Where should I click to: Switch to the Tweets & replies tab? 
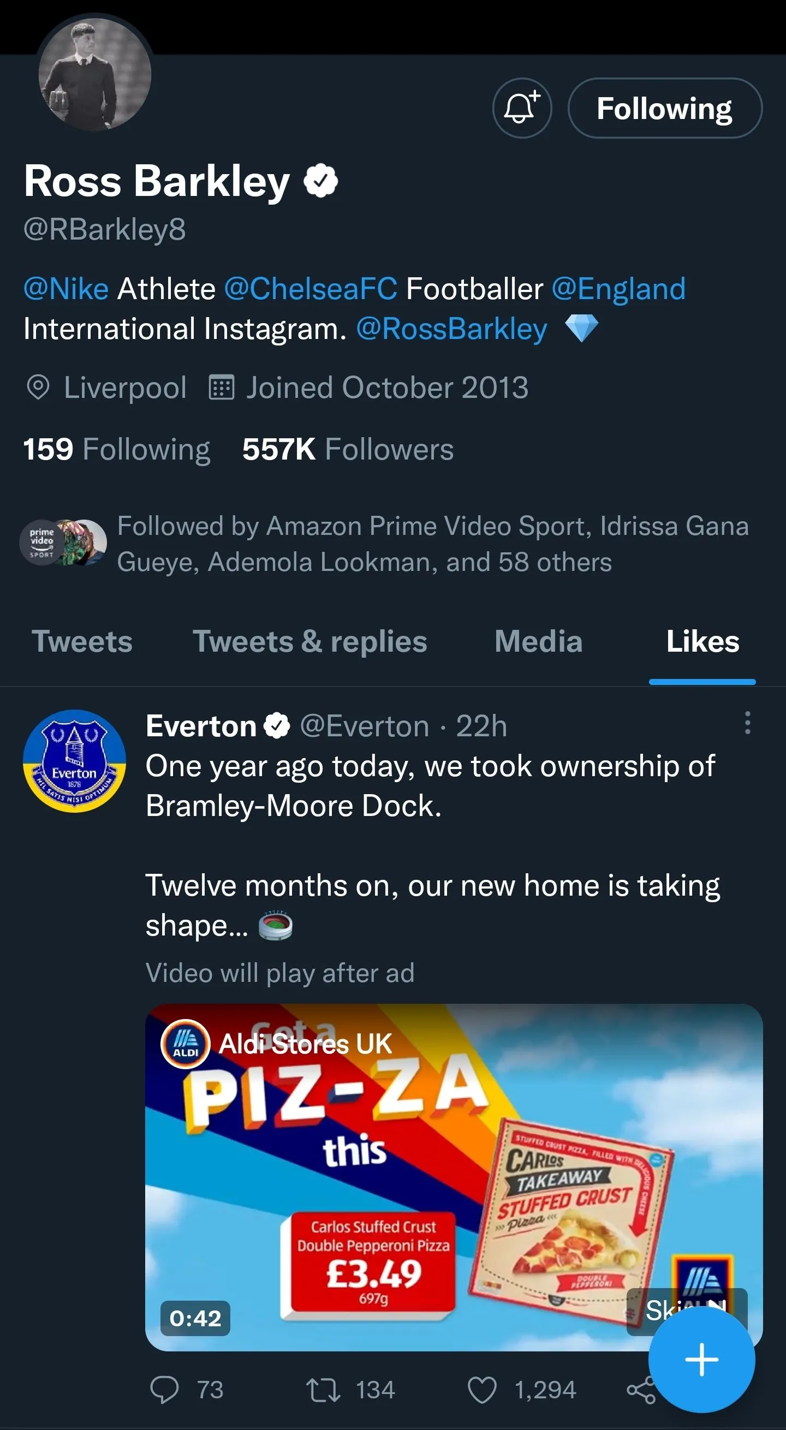coord(309,642)
